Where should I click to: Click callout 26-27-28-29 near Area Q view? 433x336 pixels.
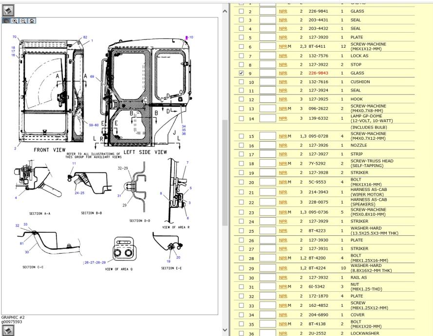click(x=95, y=262)
